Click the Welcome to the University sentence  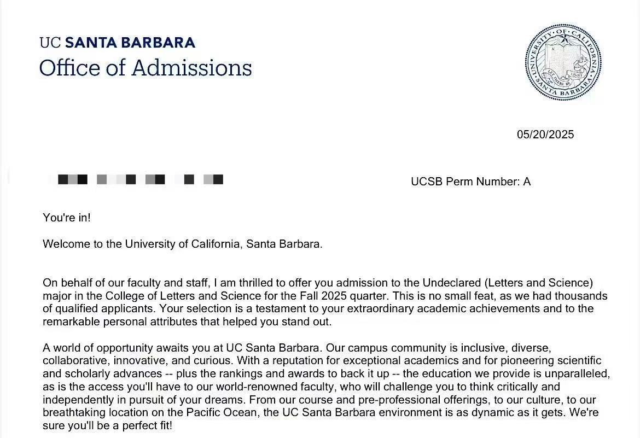pyautogui.click(x=183, y=244)
